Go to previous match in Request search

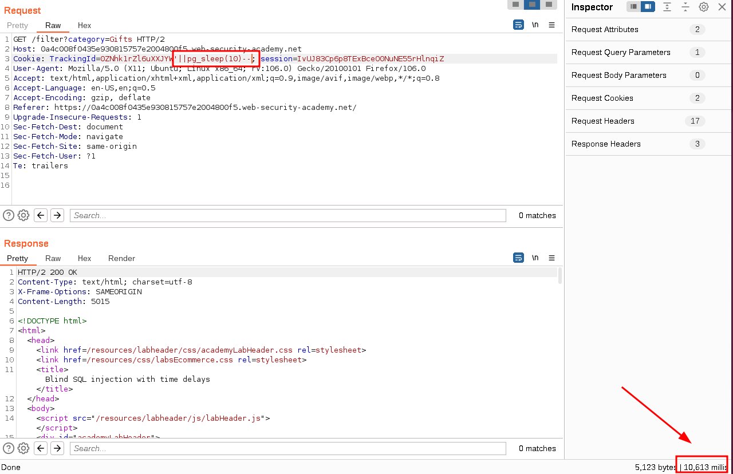41,215
